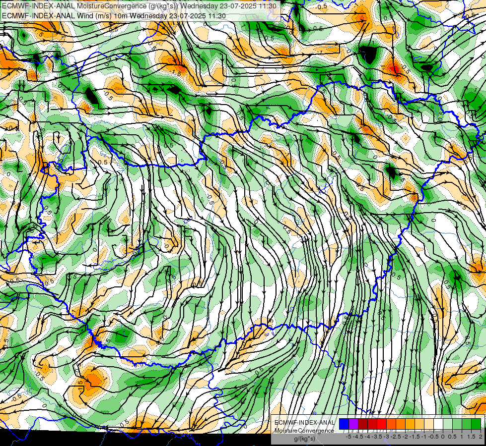Click the -2 legend tick label
The height and width of the screenshot is (446, 486).
[x=405, y=437]
